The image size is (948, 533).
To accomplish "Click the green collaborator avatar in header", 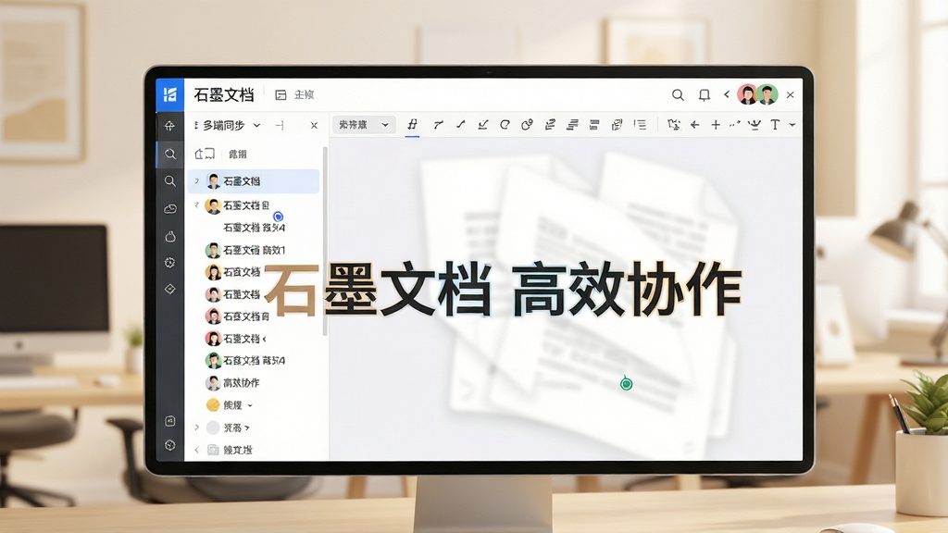I will [767, 94].
